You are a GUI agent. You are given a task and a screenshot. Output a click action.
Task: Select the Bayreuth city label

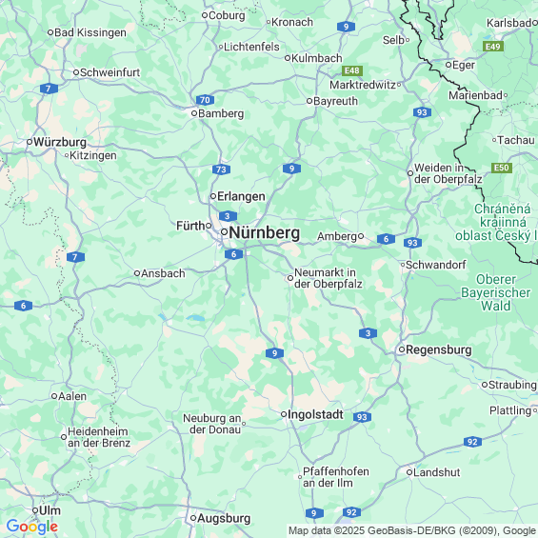(x=335, y=101)
